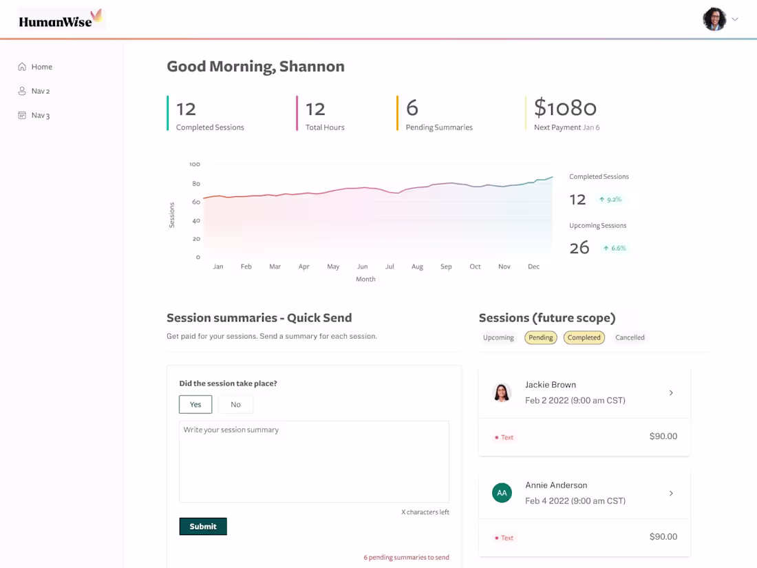Click Annie Anderson's AA avatar circle
Screen dimensions: 757x568
[x=502, y=493]
